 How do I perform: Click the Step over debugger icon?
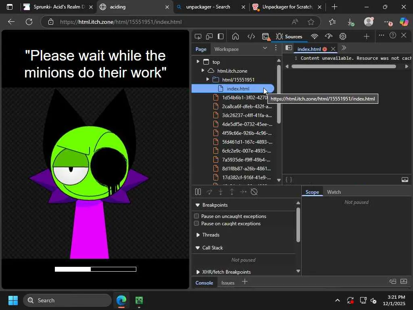(x=209, y=192)
